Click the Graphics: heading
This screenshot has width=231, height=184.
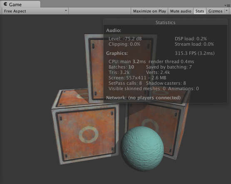click(x=117, y=53)
